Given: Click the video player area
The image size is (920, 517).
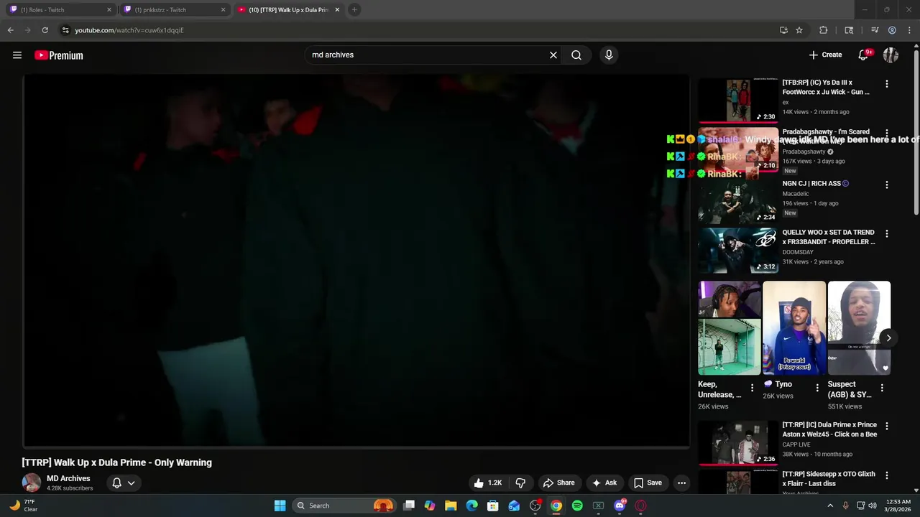Looking at the screenshot, I should click(356, 261).
